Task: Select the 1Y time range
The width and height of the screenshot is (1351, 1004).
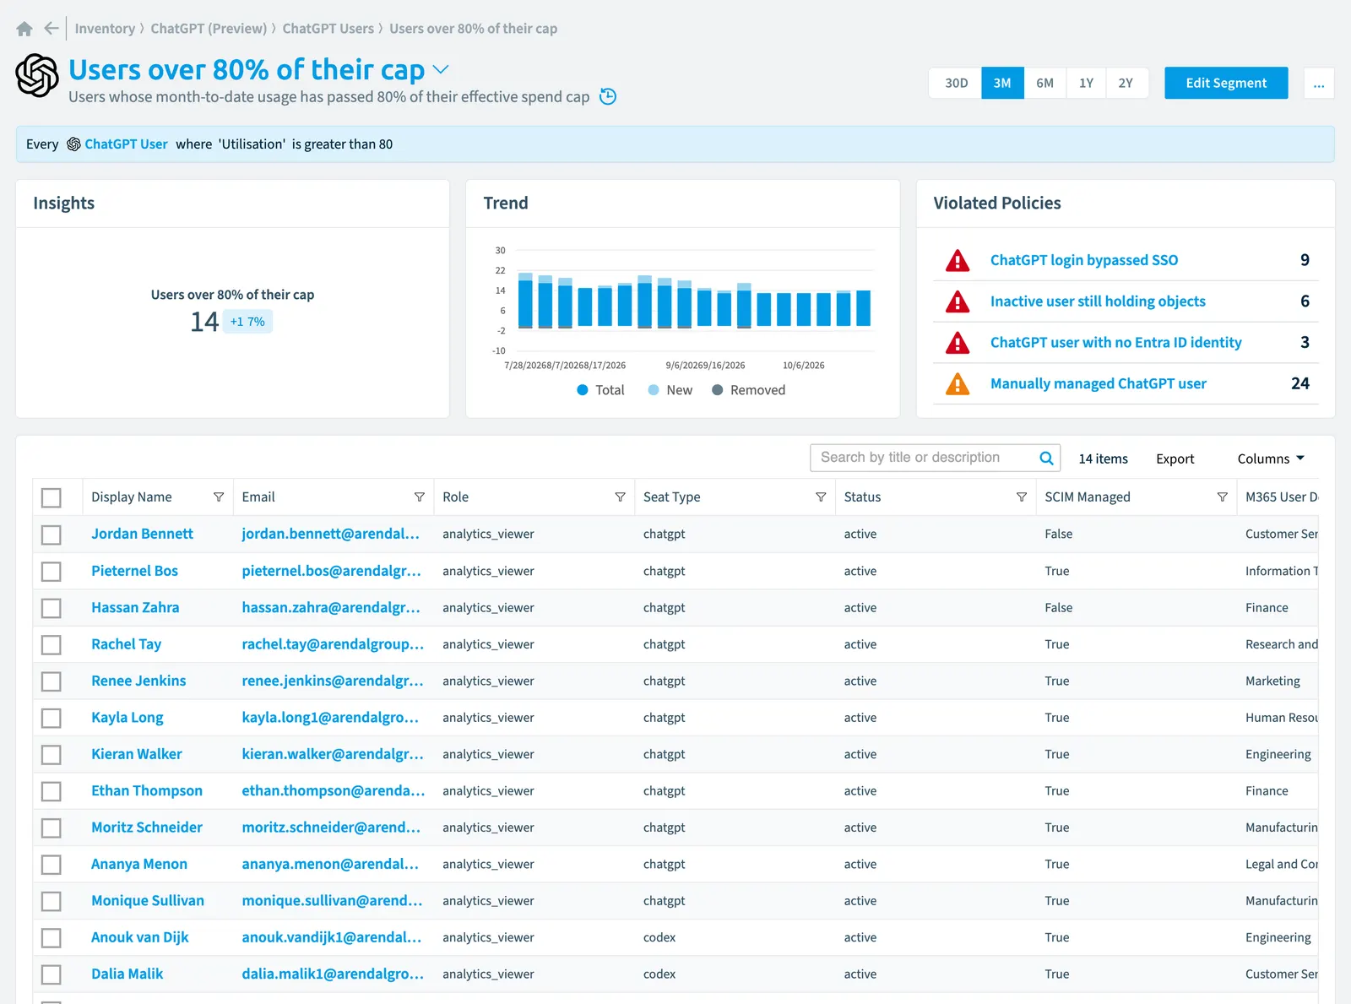Action: pyautogui.click(x=1086, y=83)
